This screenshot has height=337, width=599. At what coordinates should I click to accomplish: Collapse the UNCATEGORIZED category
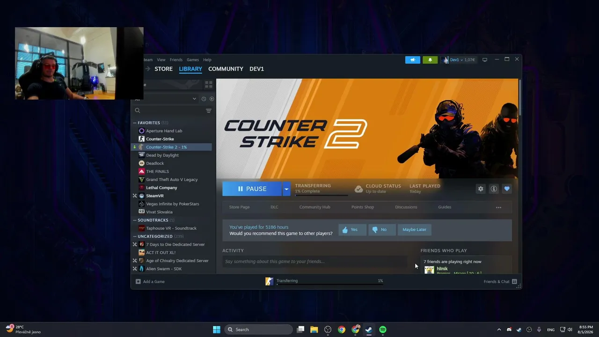(135, 236)
